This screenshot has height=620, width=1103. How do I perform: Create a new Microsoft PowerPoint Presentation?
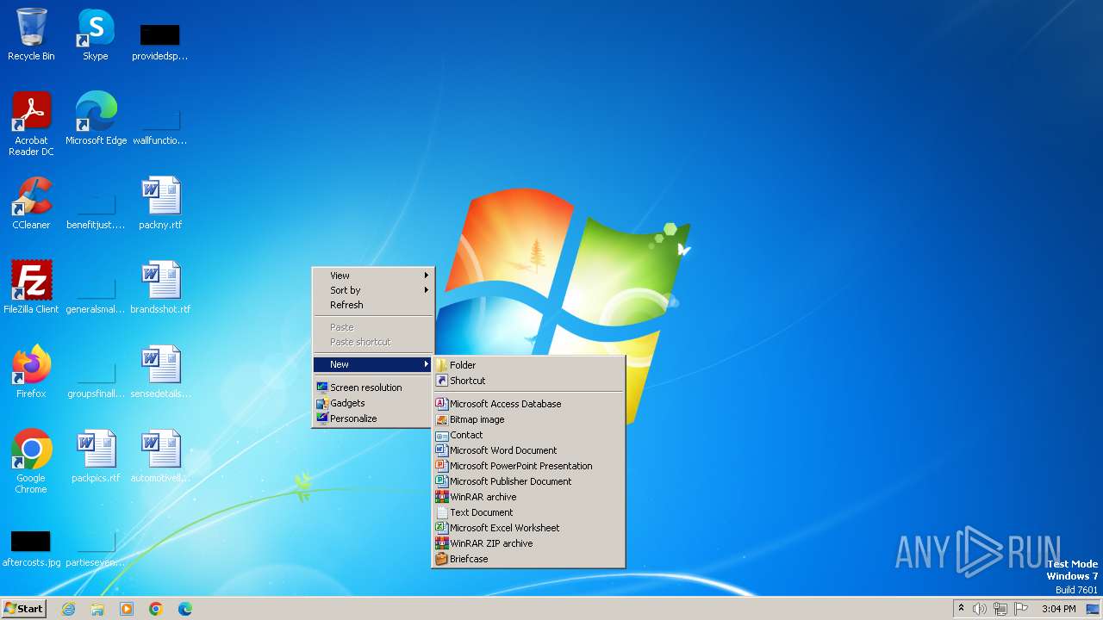click(x=528, y=466)
